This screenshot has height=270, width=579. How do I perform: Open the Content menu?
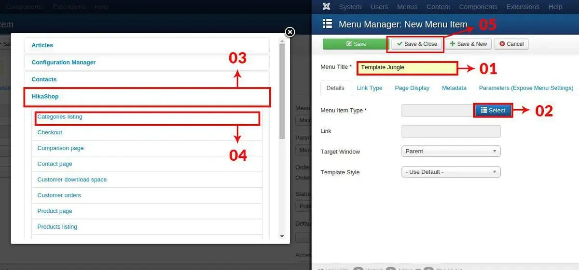point(438,7)
